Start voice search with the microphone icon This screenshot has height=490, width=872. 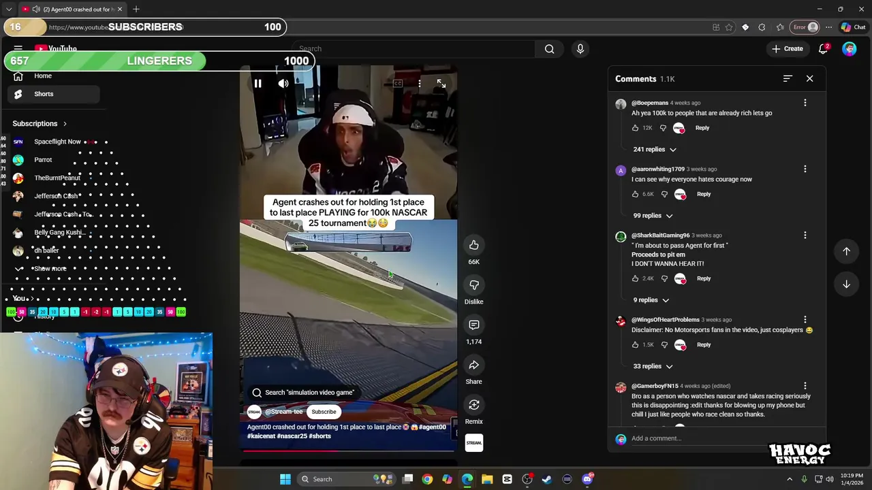click(x=580, y=49)
